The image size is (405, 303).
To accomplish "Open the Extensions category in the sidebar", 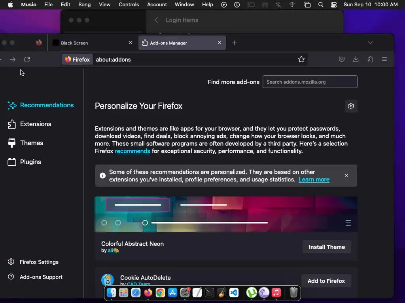I will [x=29, y=124].
